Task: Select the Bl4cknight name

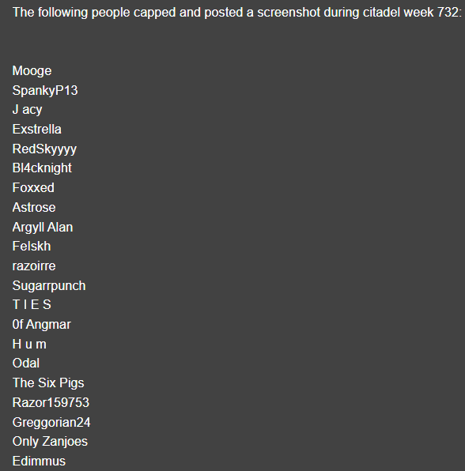Action: pyautogui.click(x=42, y=168)
